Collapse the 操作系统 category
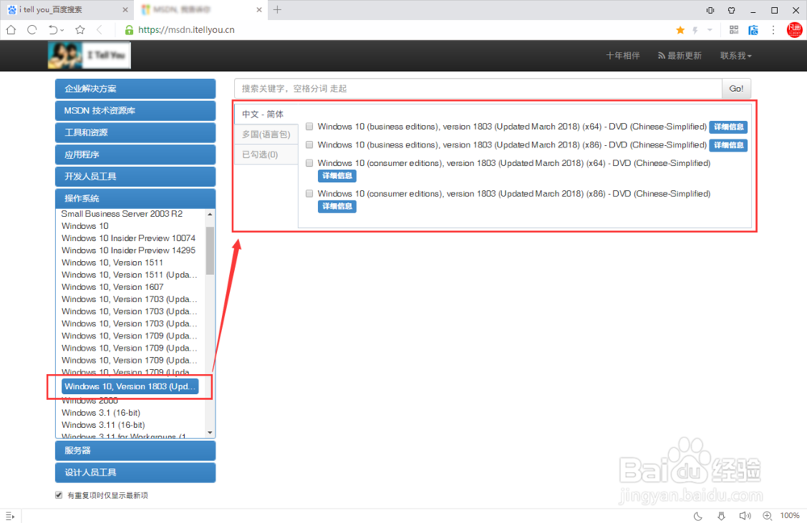 pyautogui.click(x=136, y=198)
